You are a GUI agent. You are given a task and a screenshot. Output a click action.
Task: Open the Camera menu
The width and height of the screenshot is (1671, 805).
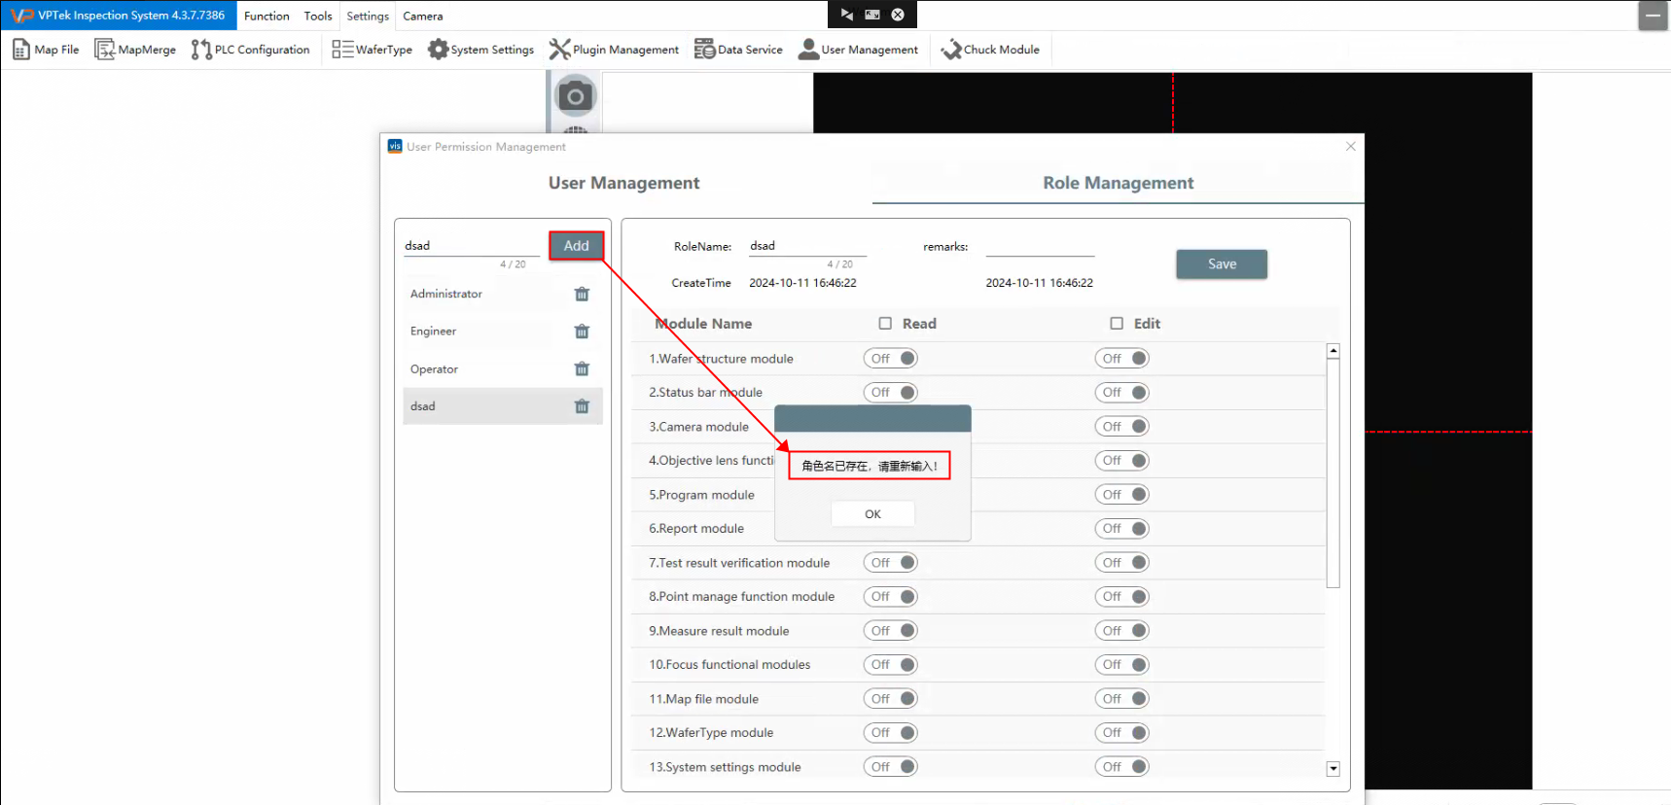point(423,16)
